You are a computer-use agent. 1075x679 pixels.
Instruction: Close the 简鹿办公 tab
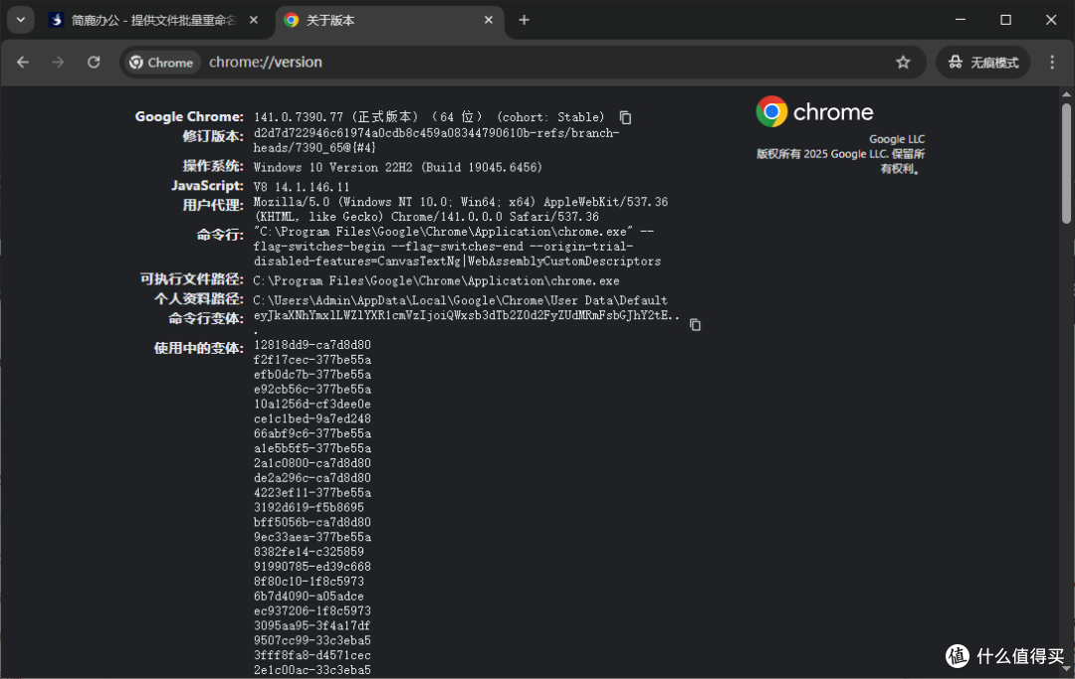pyautogui.click(x=254, y=21)
